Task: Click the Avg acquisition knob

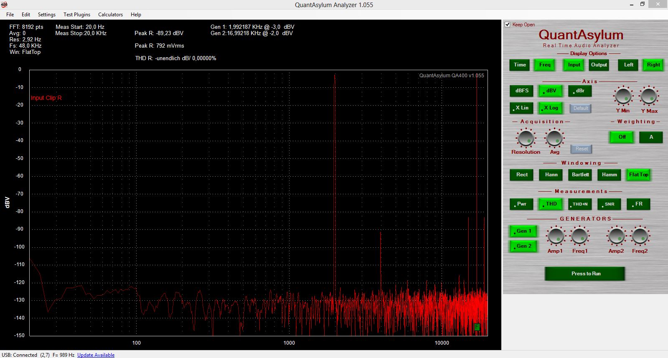Action: click(x=554, y=138)
